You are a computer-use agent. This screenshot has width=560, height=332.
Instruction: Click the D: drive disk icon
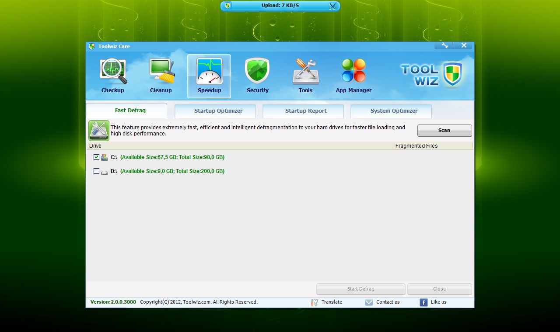(x=105, y=172)
